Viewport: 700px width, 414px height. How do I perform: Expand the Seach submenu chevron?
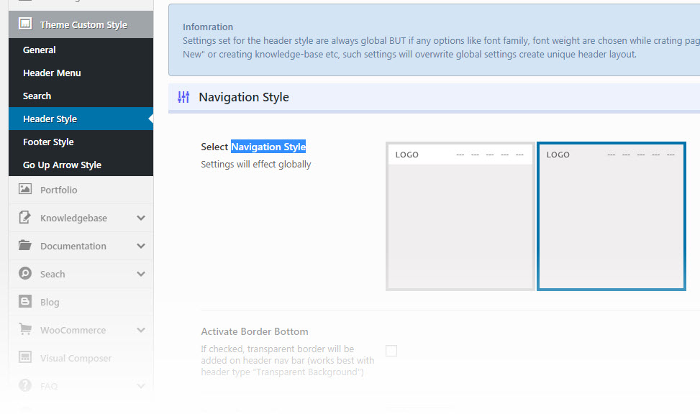click(140, 274)
